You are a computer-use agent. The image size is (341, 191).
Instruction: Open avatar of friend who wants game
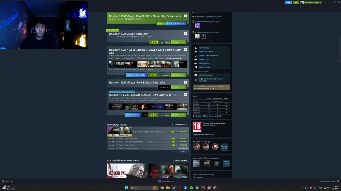click(x=197, y=25)
